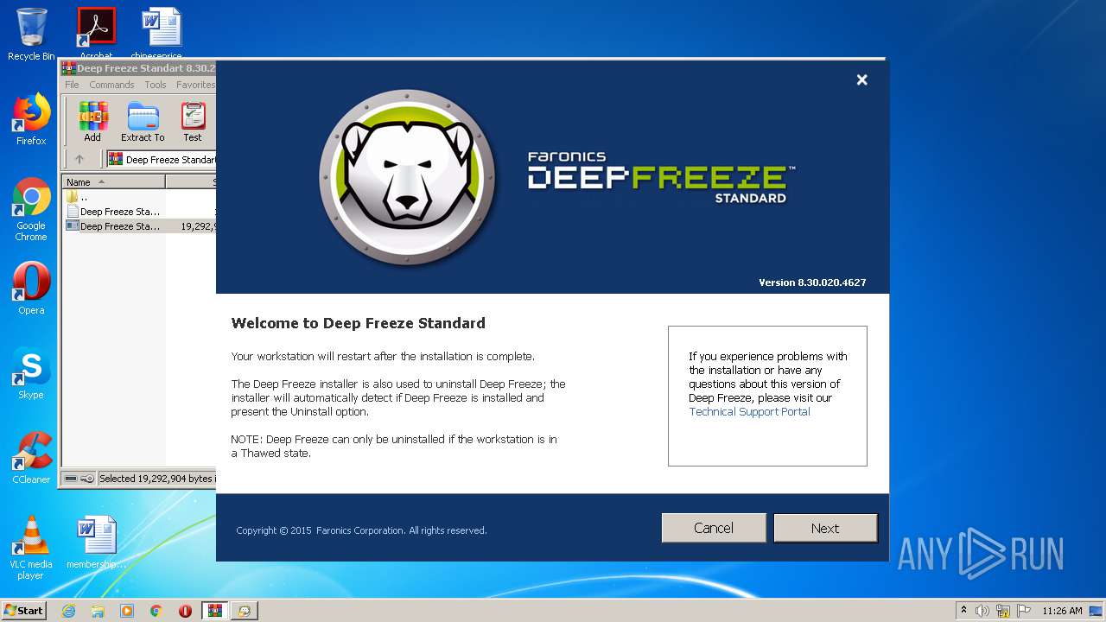The width and height of the screenshot is (1106, 622).
Task: Cancel the Deep Freeze installation
Action: [714, 528]
